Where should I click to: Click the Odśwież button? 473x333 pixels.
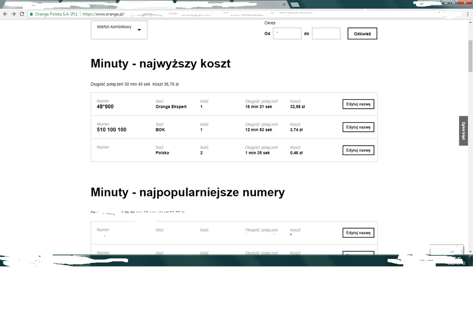(x=362, y=33)
